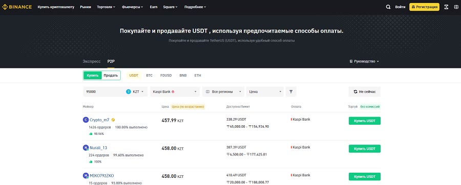
Task: Open Crypto_m7 merchant profile
Action: tap(99, 120)
